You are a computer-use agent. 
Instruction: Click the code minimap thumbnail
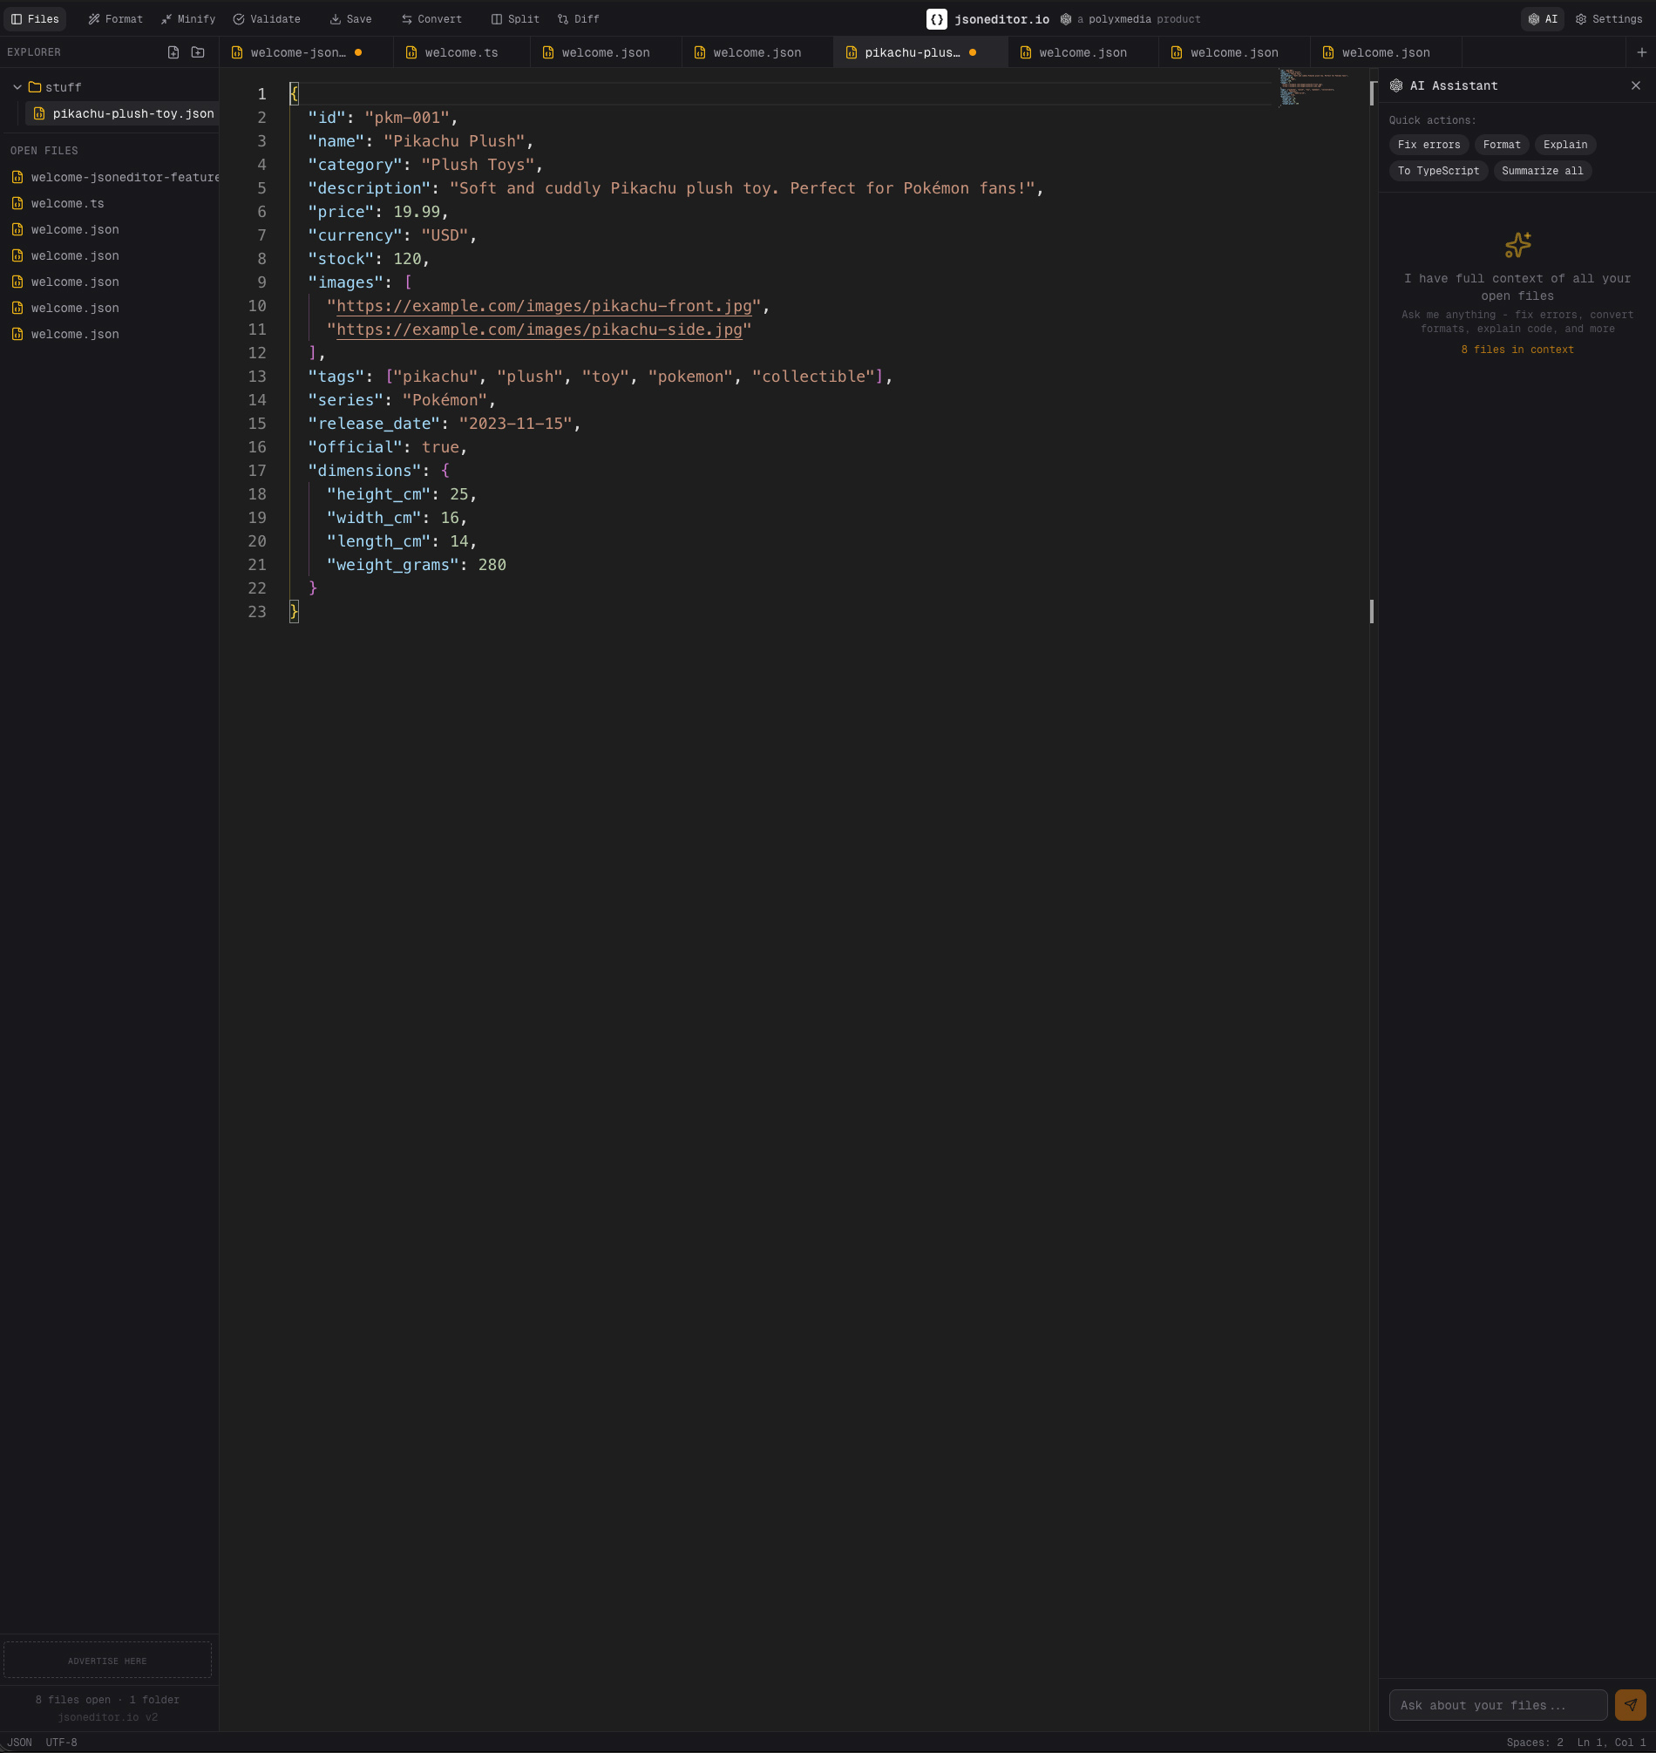pos(1313,87)
